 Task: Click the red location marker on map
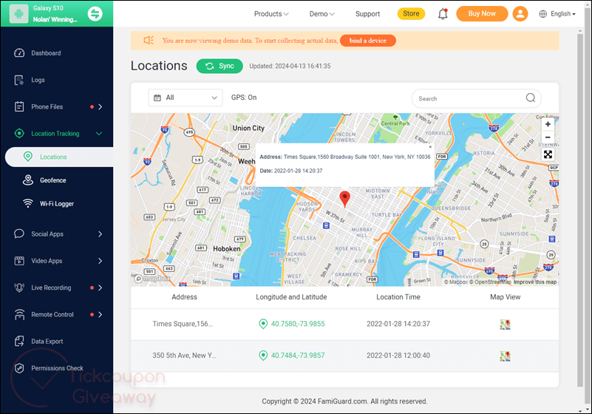[344, 199]
